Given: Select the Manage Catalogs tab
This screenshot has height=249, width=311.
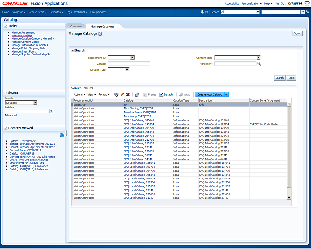Looking at the screenshot, I should pyautogui.click(x=103, y=26).
